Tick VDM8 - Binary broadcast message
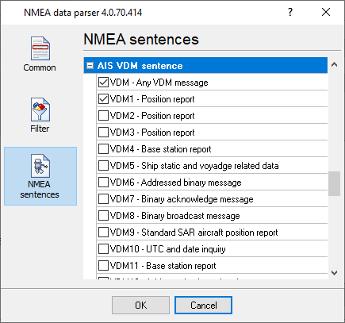 tap(103, 216)
